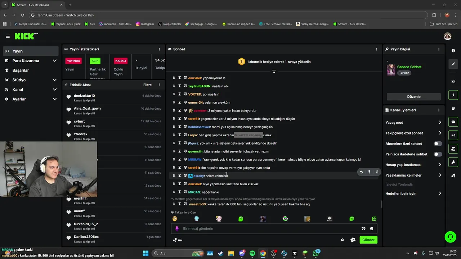Reply to esraby message arrow icon

point(361,172)
